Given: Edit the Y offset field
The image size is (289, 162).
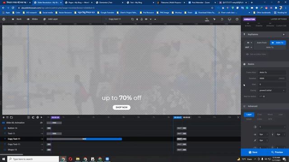Looking at the screenshot, I should point(281,135).
